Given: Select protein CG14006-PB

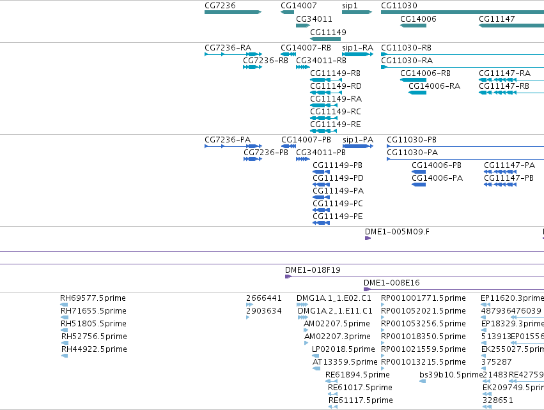Looking at the screenshot, I should tap(419, 172).
